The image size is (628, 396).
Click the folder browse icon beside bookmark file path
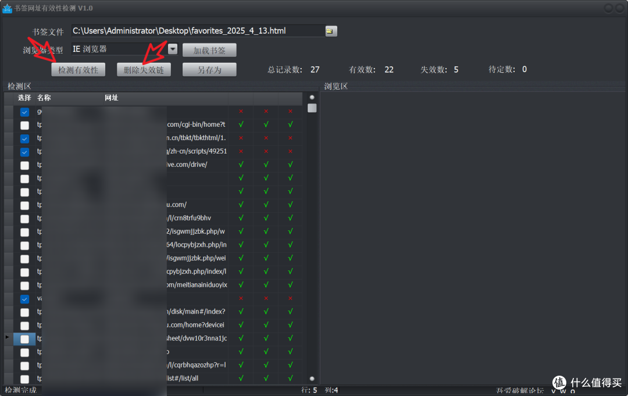pos(331,31)
